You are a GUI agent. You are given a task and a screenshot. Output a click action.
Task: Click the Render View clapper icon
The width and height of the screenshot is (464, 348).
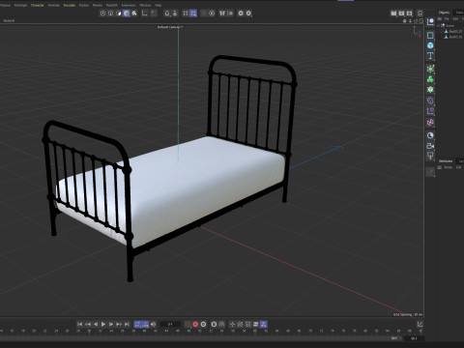pyautogui.click(x=393, y=14)
